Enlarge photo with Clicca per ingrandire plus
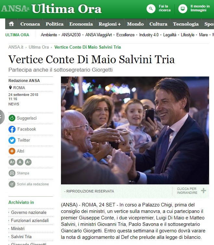Image resolution: width=214 pixels, height=245 pixels. pos(203,191)
